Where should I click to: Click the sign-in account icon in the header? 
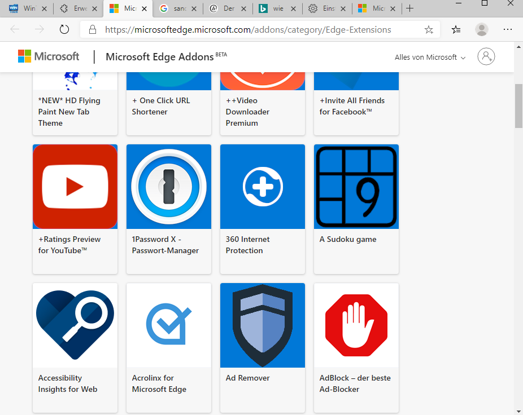pyautogui.click(x=486, y=56)
